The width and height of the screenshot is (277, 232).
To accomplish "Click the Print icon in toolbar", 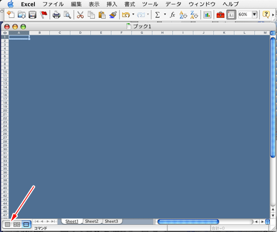I will pos(57,15).
